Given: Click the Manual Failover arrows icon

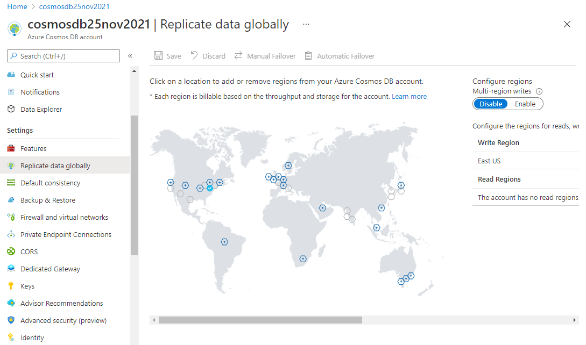Looking at the screenshot, I should (238, 56).
